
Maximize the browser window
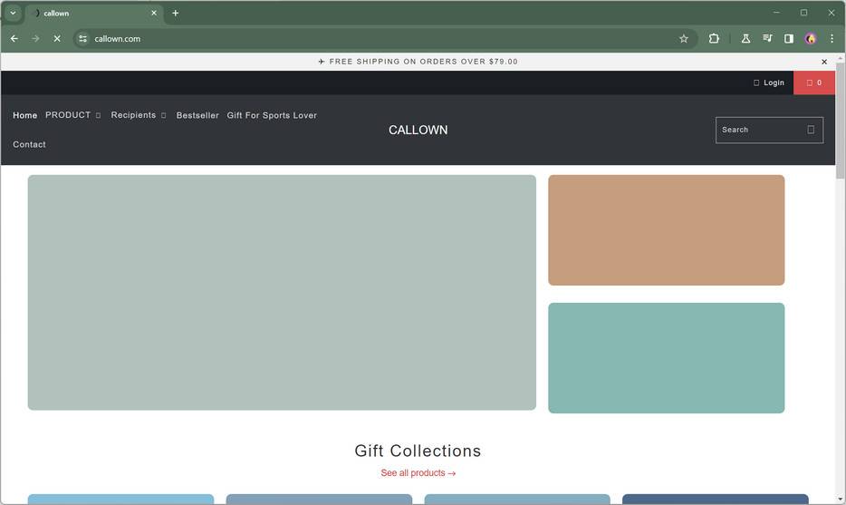click(x=804, y=13)
